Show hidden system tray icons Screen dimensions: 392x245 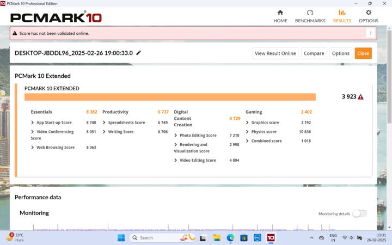pyautogui.click(x=311, y=238)
